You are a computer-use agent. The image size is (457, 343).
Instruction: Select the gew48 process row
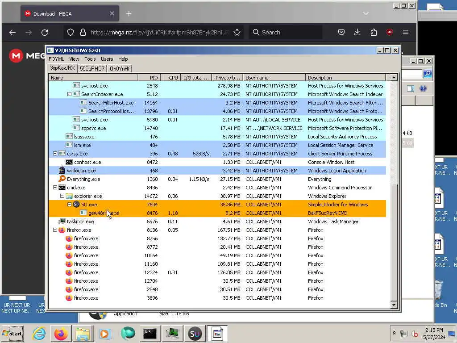(x=217, y=213)
